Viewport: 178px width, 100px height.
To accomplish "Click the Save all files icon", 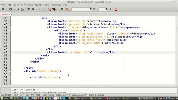I will (x=23, y=9).
